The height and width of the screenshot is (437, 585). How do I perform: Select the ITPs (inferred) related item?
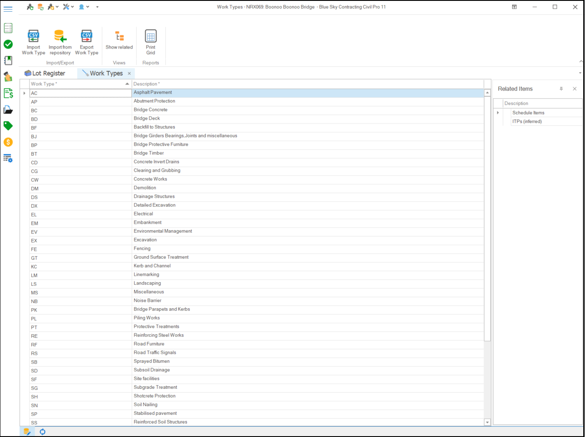[527, 121]
